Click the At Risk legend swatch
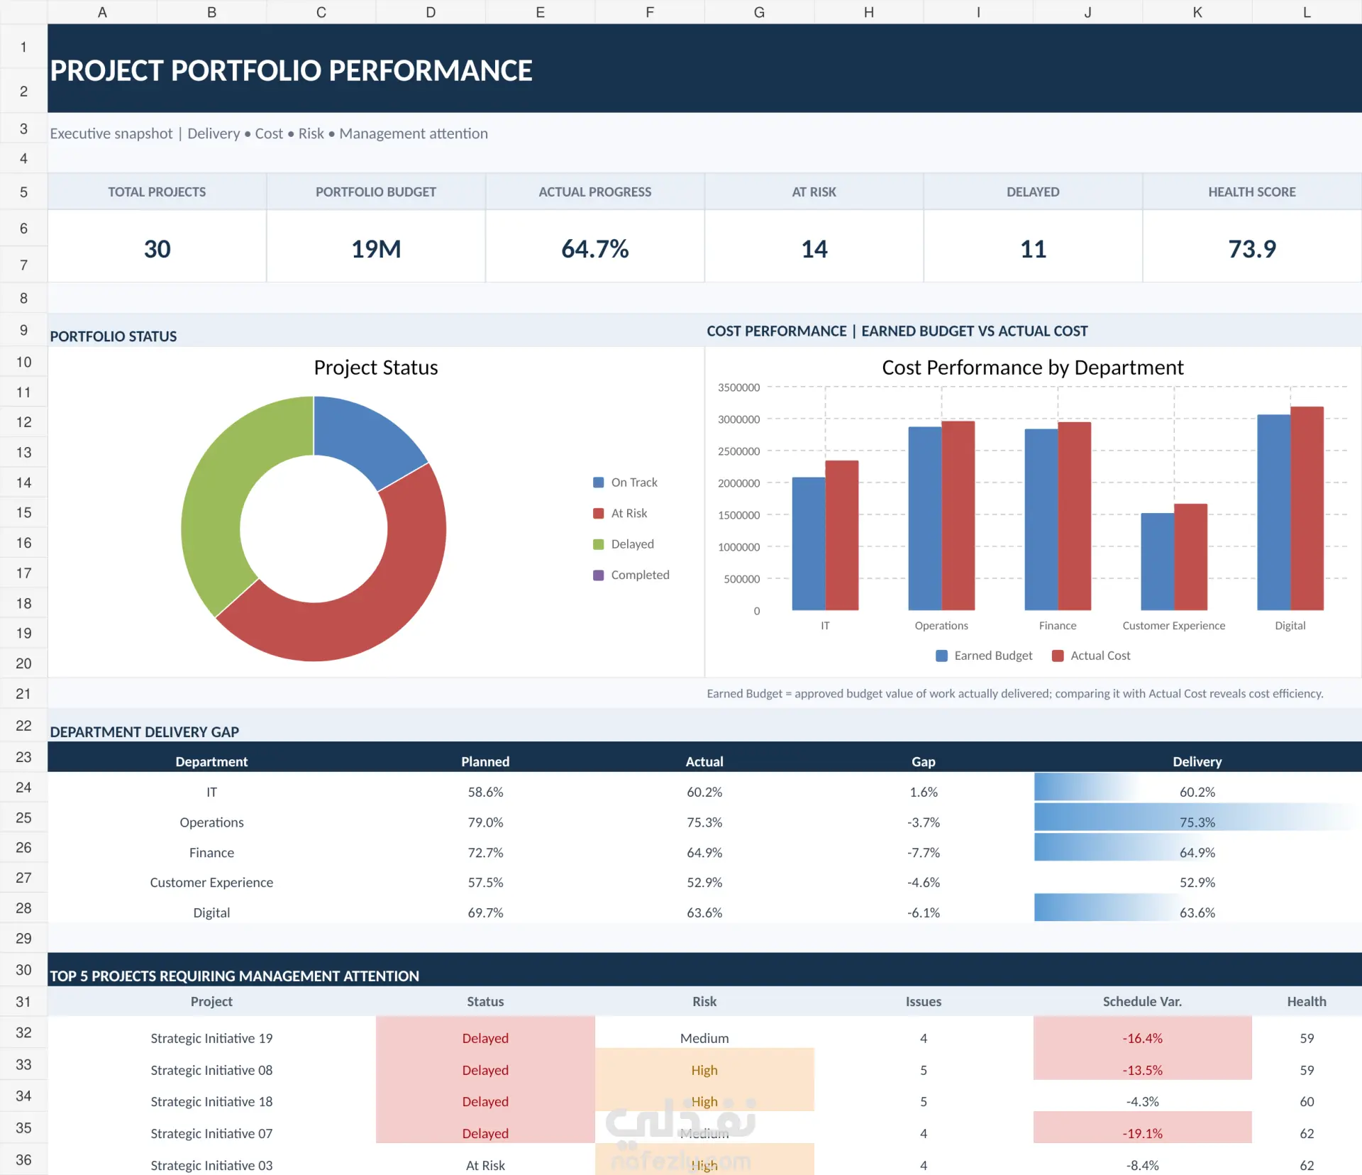Viewport: 1362px width, 1175px height. coord(598,513)
